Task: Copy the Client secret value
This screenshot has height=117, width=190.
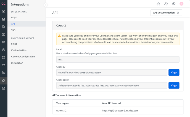Action: coord(174,85)
